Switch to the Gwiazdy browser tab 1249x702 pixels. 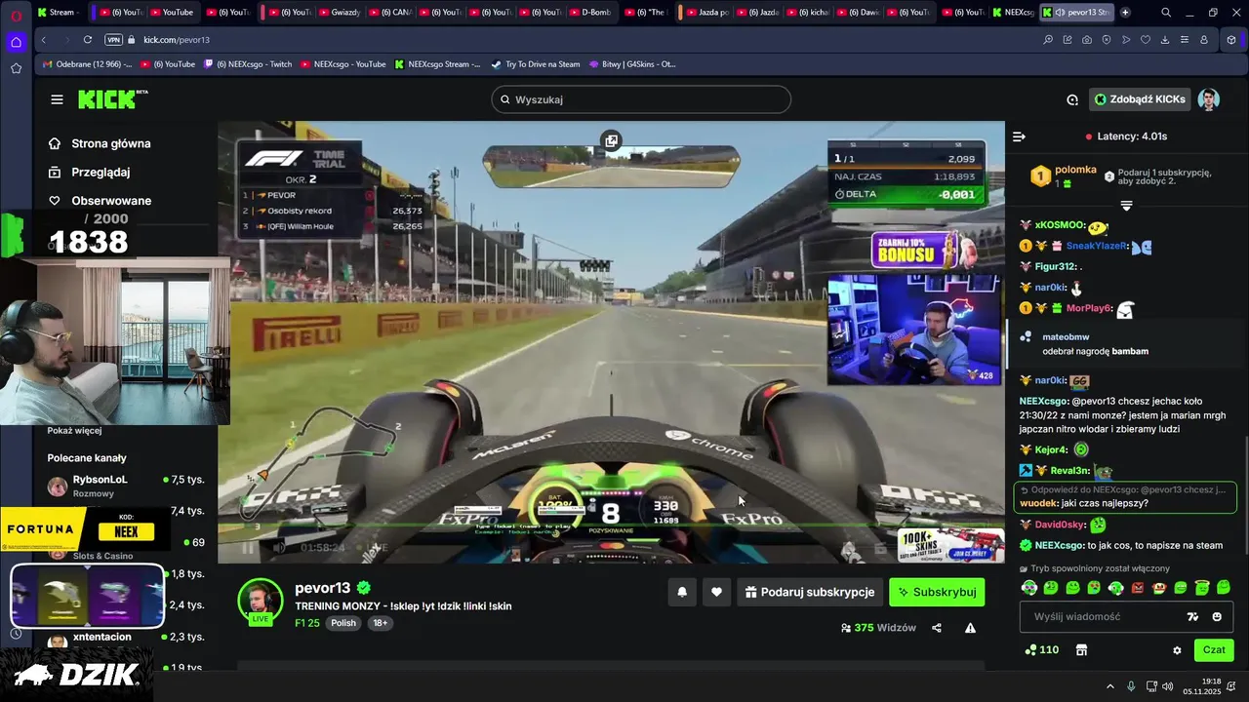click(x=341, y=13)
